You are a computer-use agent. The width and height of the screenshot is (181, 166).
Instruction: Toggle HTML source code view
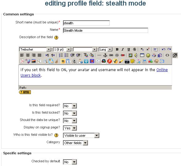pyautogui.click(x=167, y=55)
